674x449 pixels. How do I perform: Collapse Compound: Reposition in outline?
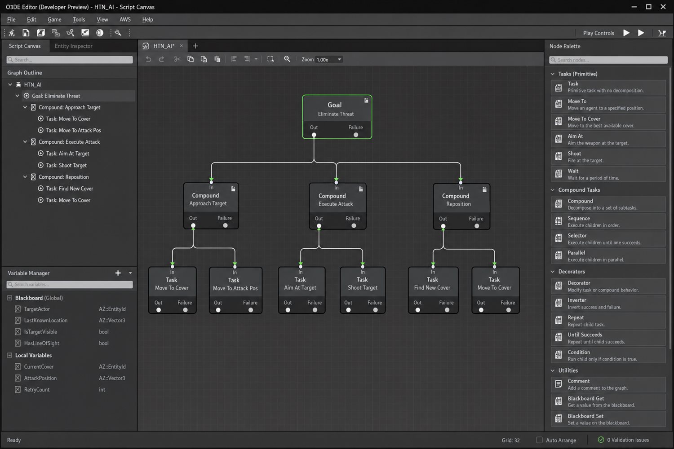(x=25, y=177)
